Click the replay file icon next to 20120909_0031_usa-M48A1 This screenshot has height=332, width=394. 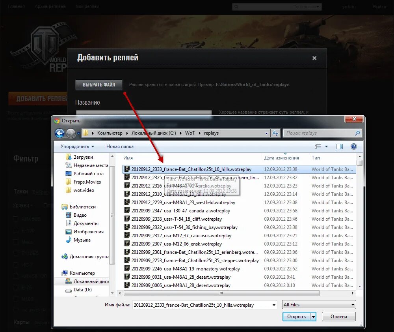(x=127, y=277)
